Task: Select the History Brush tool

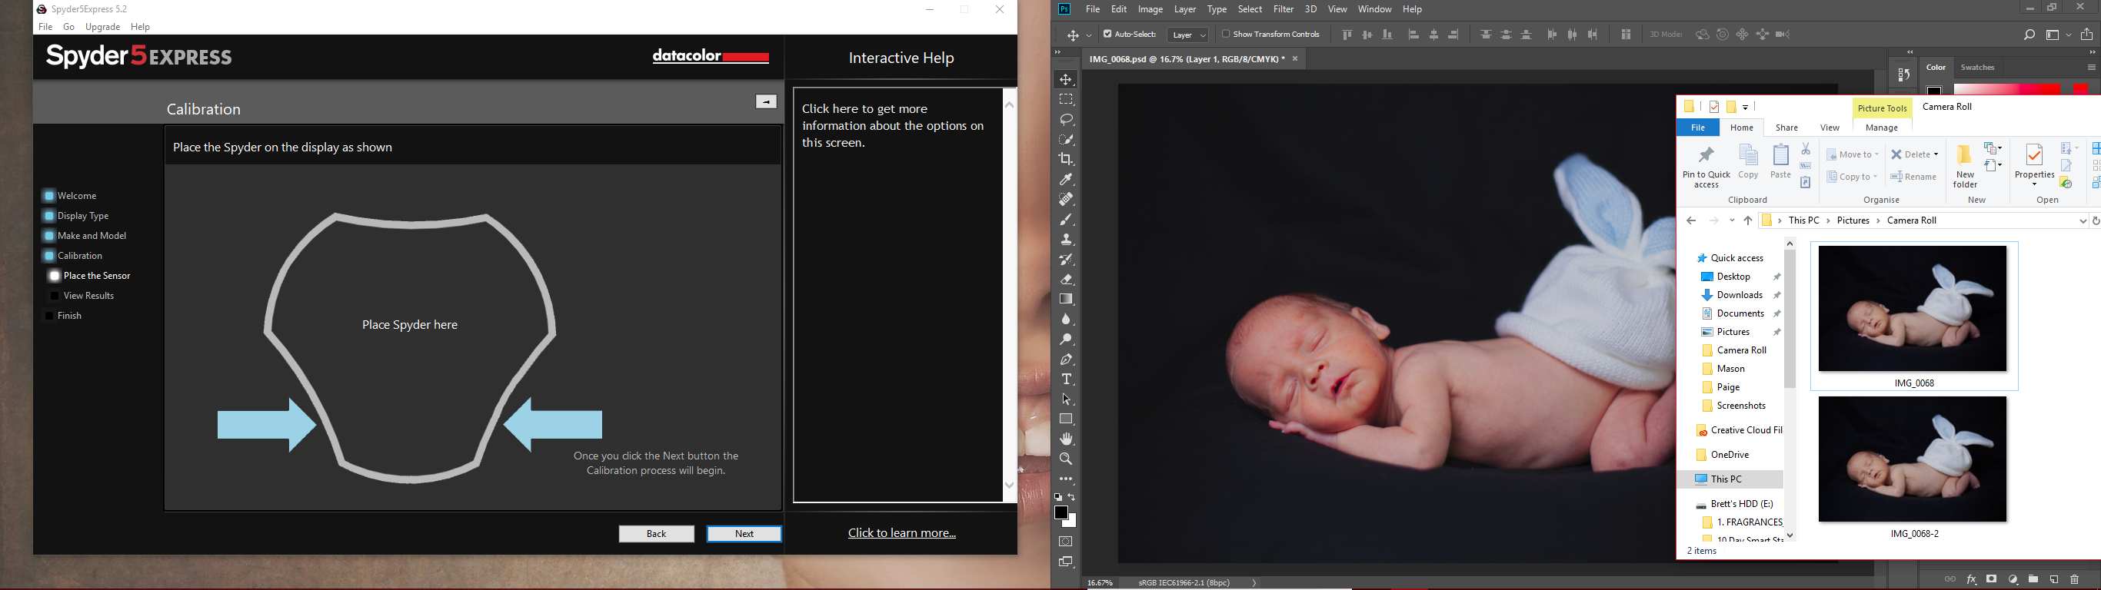Action: 1066,260
